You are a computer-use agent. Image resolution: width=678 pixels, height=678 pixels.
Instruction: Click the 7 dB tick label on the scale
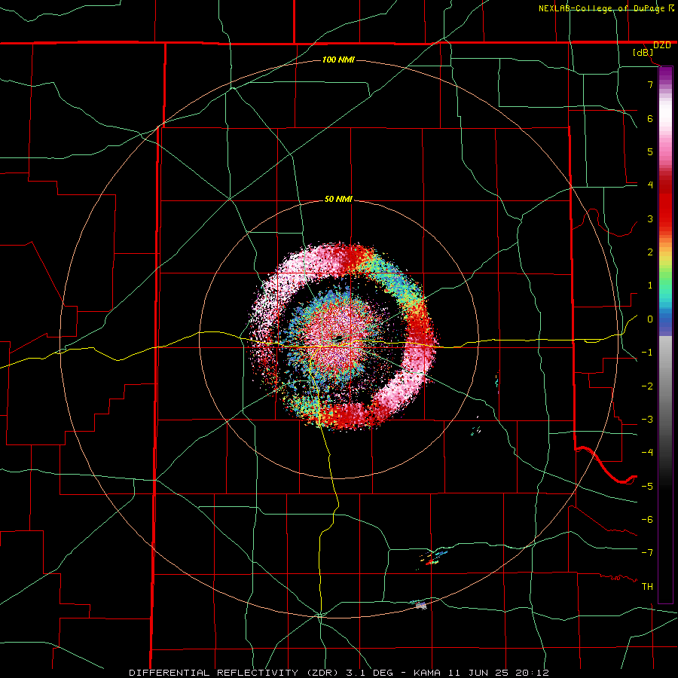[650, 84]
